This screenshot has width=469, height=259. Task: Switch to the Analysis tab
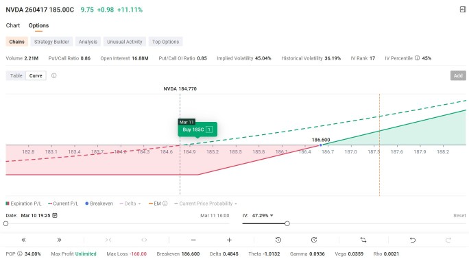pyautogui.click(x=88, y=42)
